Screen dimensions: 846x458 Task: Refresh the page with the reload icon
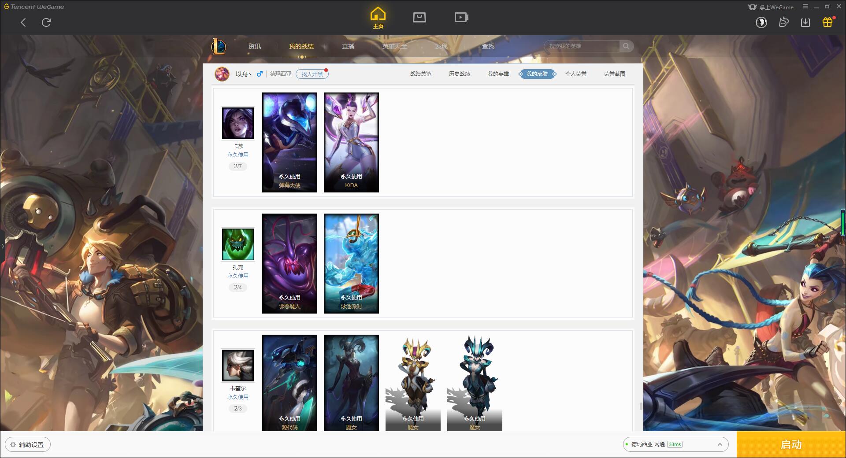point(46,22)
